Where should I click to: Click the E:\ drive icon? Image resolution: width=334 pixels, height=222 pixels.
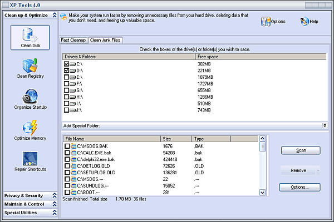point(72,77)
